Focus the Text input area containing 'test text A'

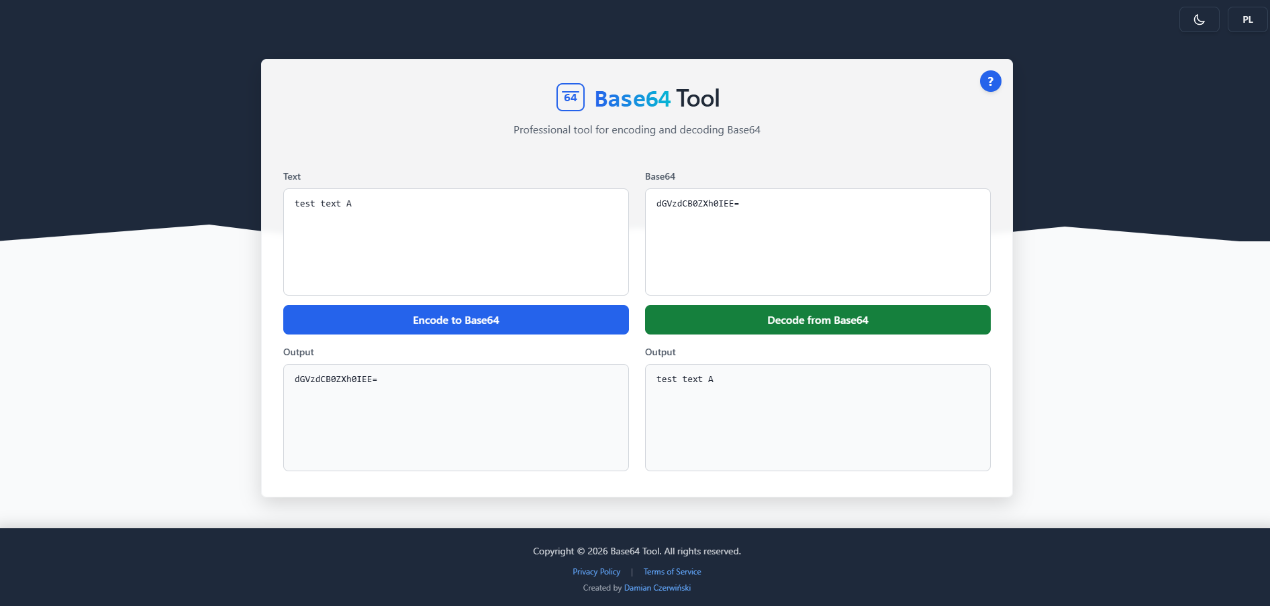[456, 242]
